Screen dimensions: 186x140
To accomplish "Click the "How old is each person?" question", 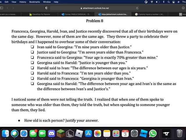I will [x=61, y=120].
